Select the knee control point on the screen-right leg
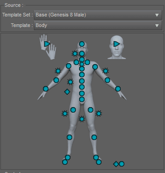Screen dimensions: 165x173 pos(94,137)
